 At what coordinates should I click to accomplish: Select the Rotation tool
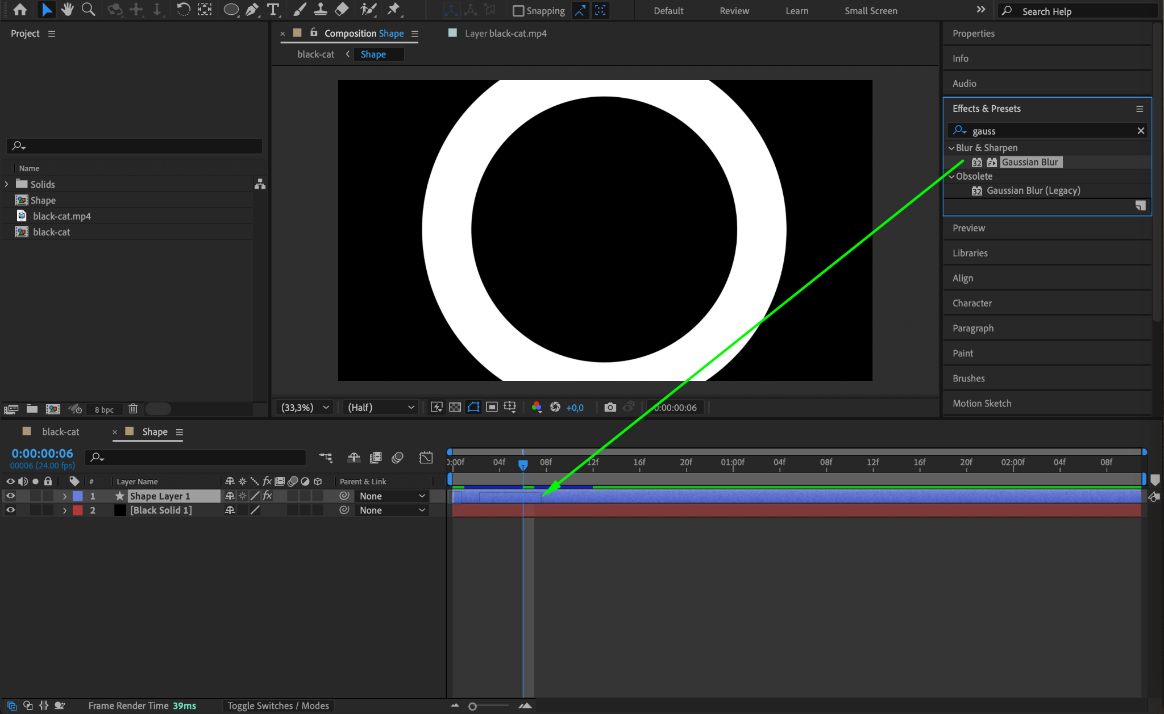click(x=183, y=10)
